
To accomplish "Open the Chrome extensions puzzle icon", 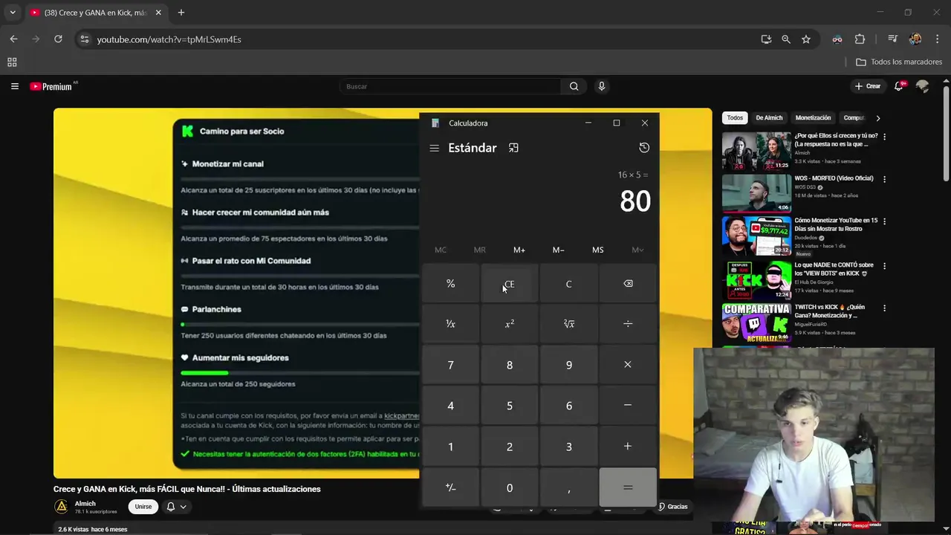I will pyautogui.click(x=860, y=39).
